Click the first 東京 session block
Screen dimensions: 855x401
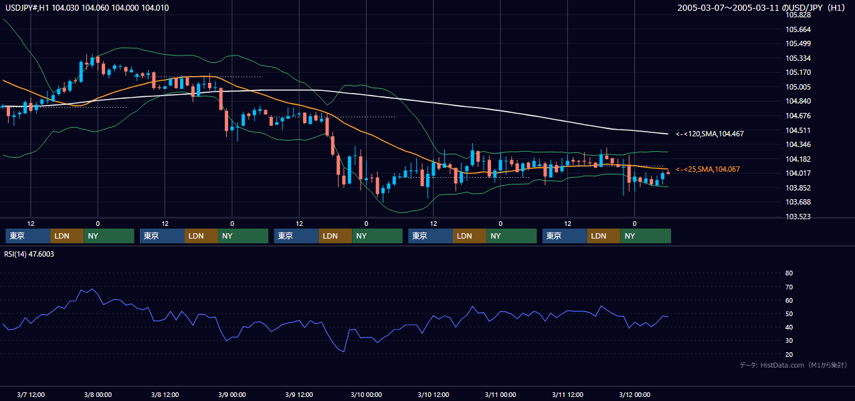(27, 236)
